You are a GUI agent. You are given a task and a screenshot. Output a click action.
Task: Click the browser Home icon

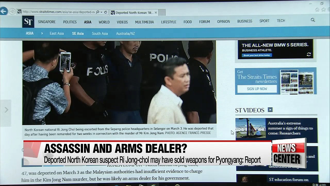[x=317, y=10]
